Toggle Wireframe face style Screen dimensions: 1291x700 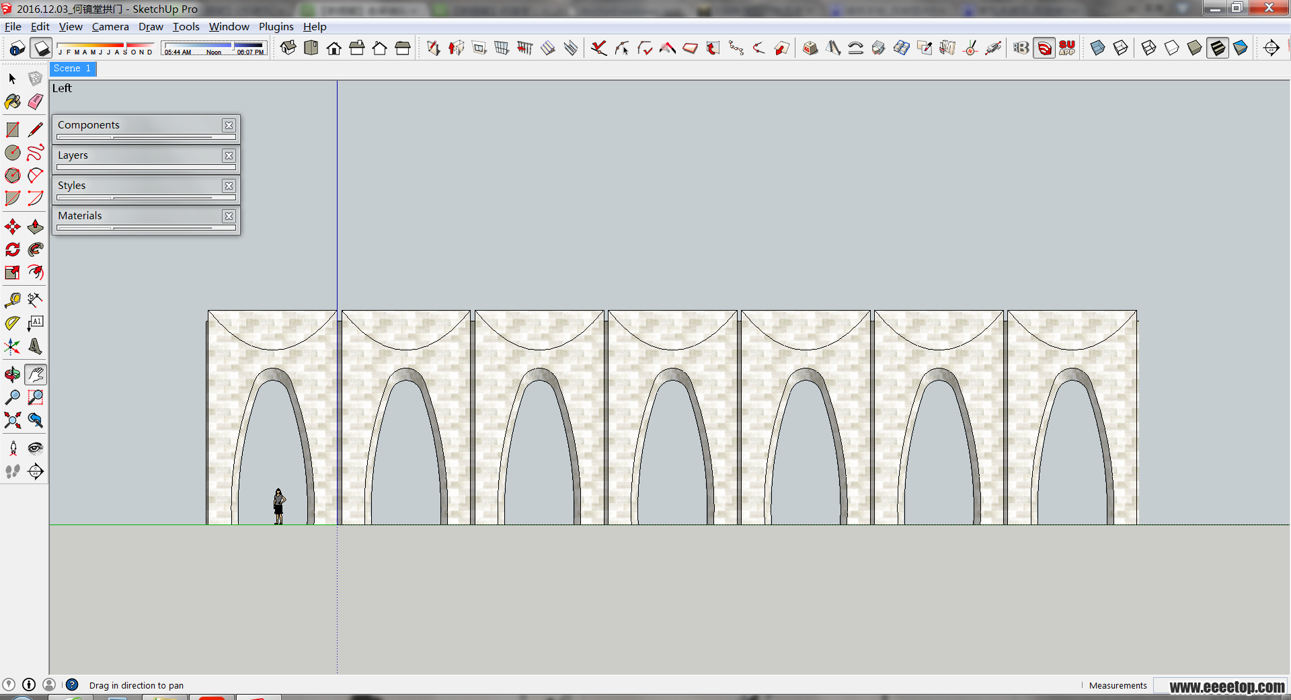[x=1149, y=48]
